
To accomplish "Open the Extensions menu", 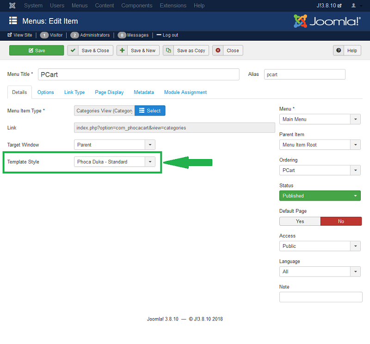I will pos(173,6).
